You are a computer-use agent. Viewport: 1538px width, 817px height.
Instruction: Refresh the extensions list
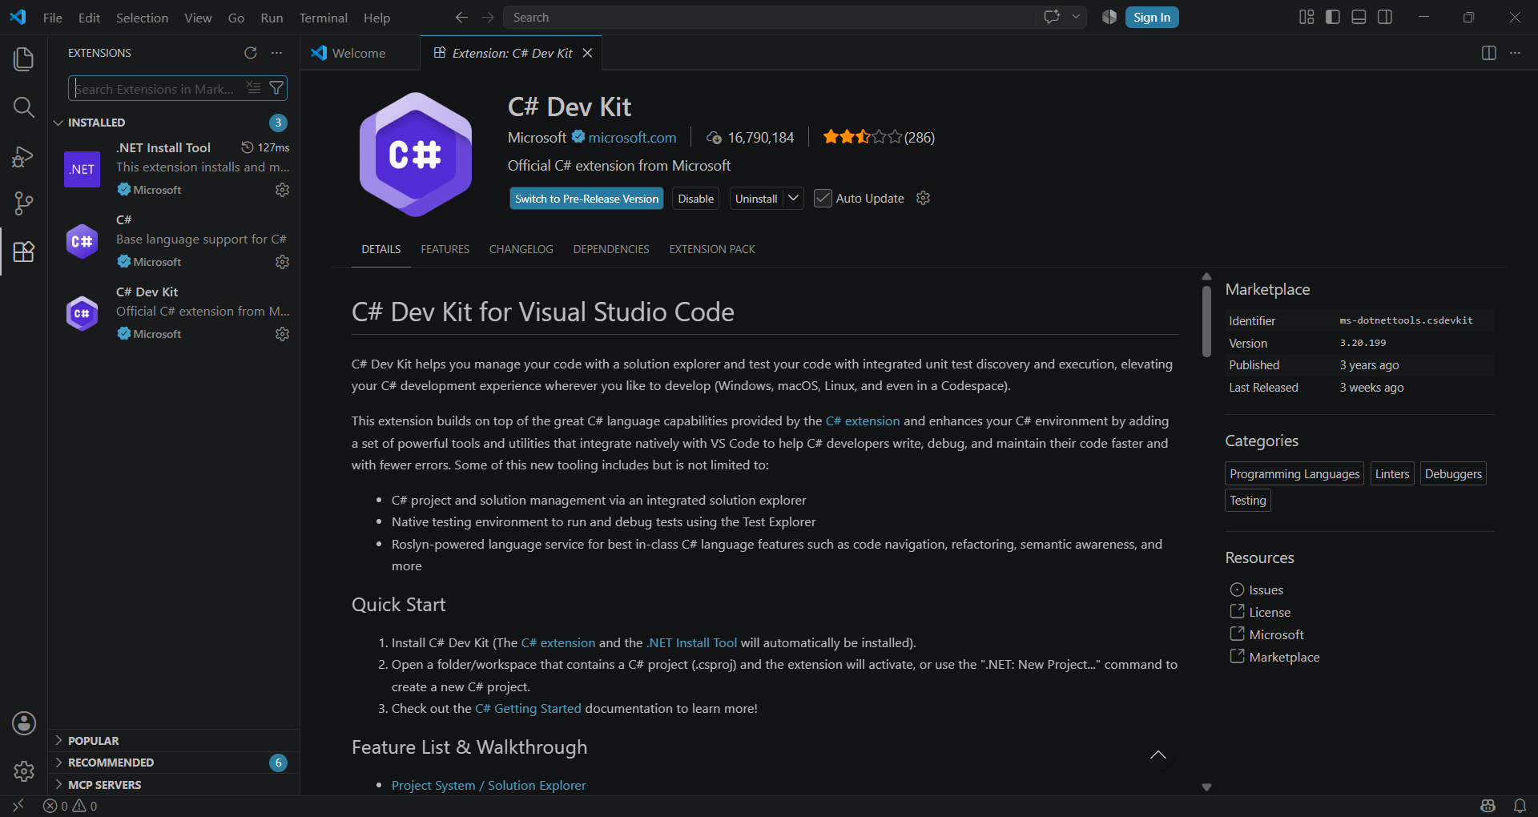(x=251, y=53)
